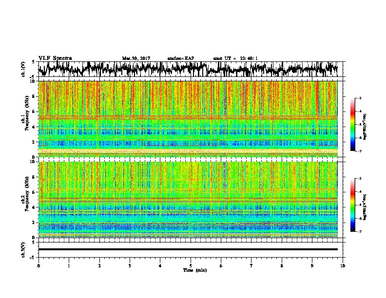Click the log(PSD) label beside ch.2 colorbar
Screen dimensions: 386x298
tap(365, 207)
